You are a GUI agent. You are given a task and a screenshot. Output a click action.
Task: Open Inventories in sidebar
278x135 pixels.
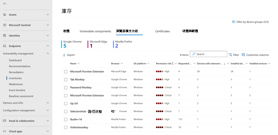click(15, 78)
